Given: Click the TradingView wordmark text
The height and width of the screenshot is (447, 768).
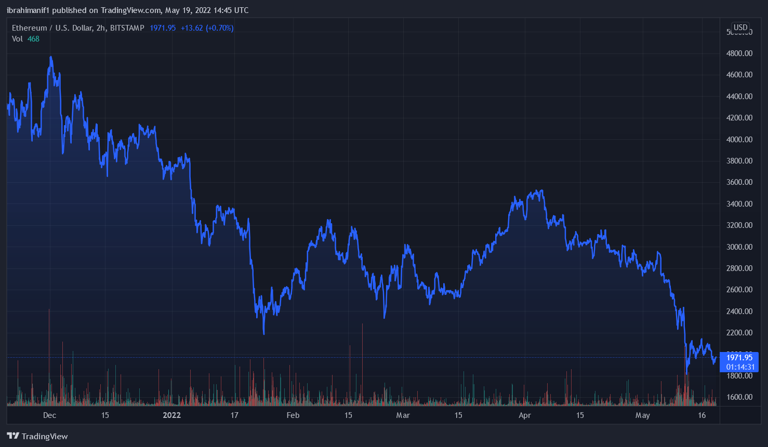Looking at the screenshot, I should pos(45,436).
